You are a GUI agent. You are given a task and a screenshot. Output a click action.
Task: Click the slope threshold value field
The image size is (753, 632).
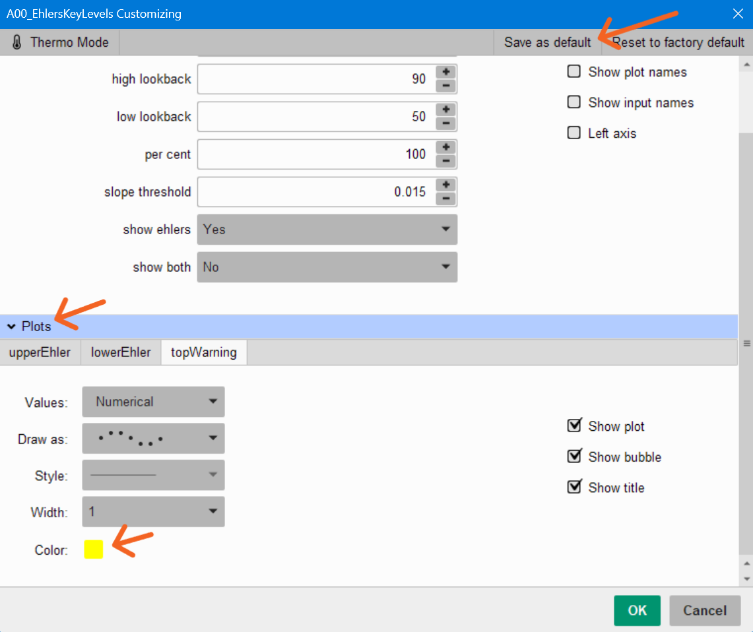coord(315,192)
